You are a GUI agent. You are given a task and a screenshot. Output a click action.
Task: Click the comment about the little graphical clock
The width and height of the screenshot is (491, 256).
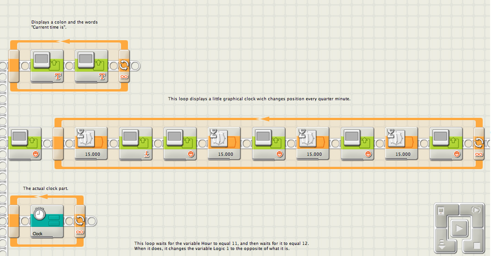click(259, 99)
